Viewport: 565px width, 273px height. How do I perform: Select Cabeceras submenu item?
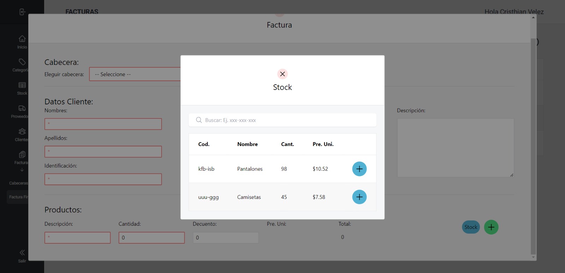tap(18, 183)
